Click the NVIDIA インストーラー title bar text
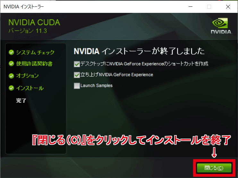The height and width of the screenshot is (178, 238). (x=24, y=7)
